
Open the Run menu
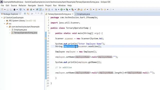tap(55, 5)
